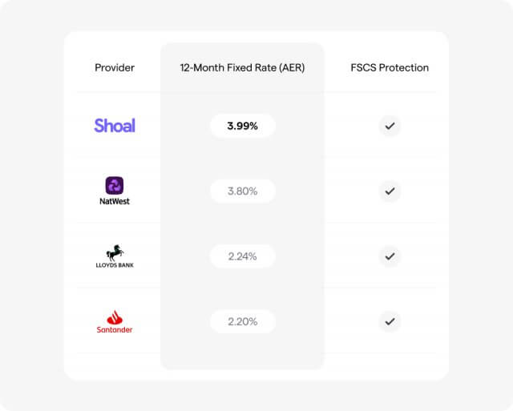Click empty space below the 2.20% pill
Screen dimensions: 513x411
[242, 354]
